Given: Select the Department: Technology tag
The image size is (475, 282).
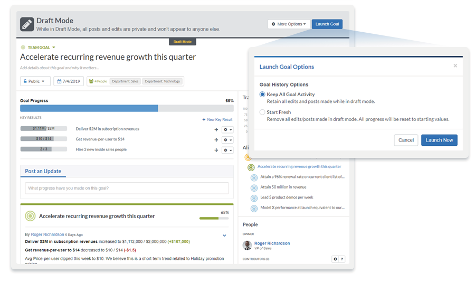Looking at the screenshot, I should point(163,81).
